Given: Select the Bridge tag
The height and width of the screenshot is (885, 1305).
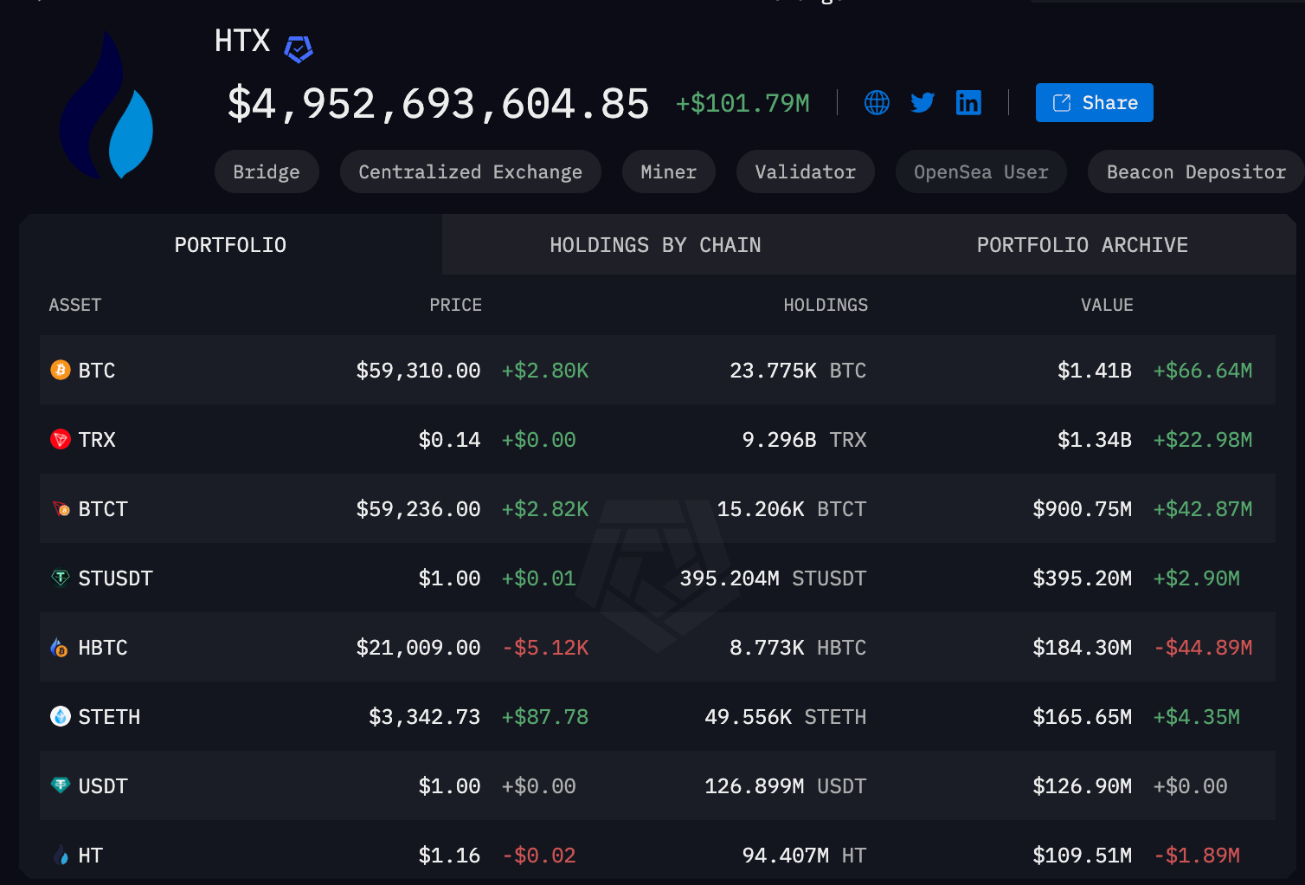Looking at the screenshot, I should pos(267,171).
